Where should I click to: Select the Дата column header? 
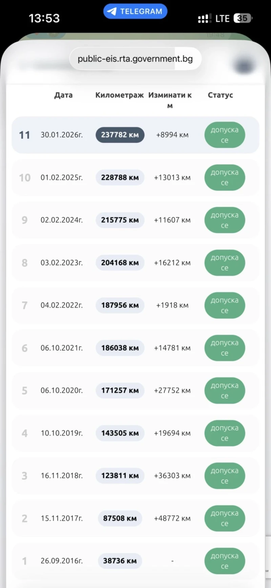[63, 95]
